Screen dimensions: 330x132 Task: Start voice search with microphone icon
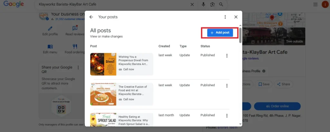[x=203, y=5]
